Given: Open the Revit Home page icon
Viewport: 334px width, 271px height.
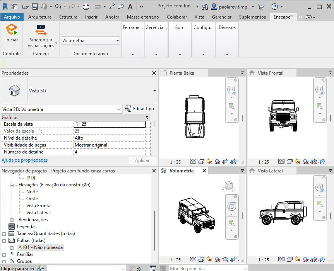Looking at the screenshot, I should click(14, 7).
